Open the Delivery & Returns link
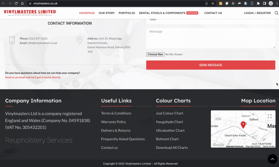 point(116,130)
